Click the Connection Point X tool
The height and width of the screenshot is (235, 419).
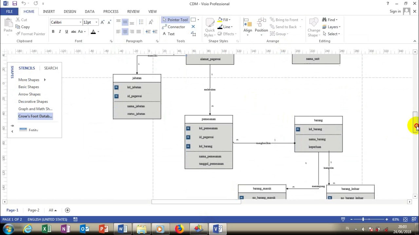[193, 27]
